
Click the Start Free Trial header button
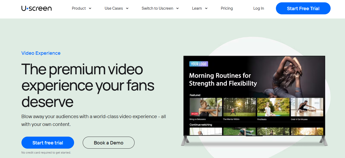coord(303,8)
